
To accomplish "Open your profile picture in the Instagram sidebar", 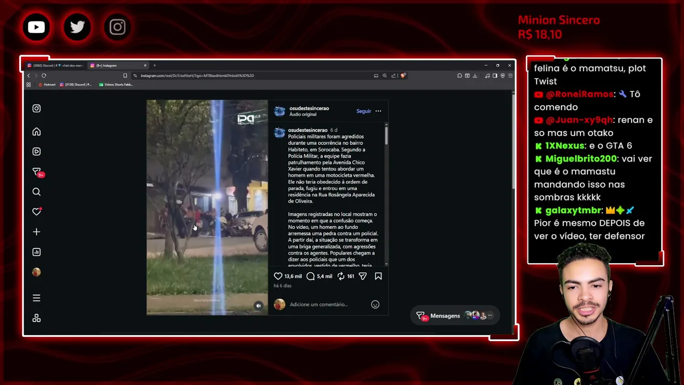I will 36,272.
